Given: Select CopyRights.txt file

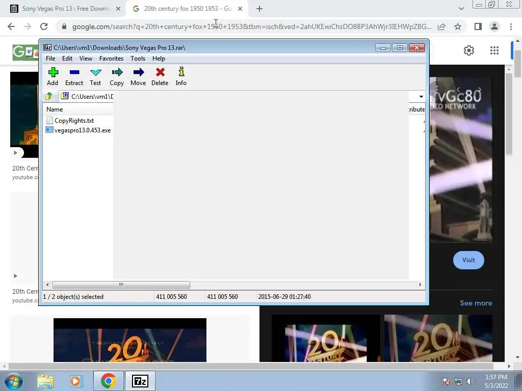Looking at the screenshot, I should coord(70,120).
